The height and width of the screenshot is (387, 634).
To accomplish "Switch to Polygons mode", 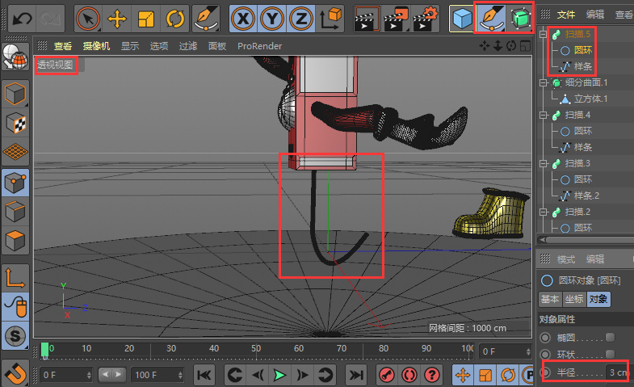I will (15, 241).
